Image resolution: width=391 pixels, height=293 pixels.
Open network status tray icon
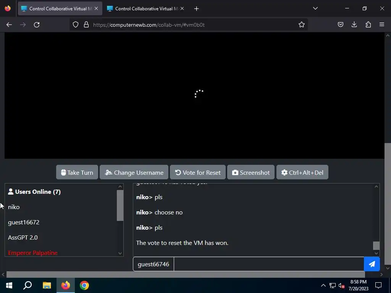[333, 285]
